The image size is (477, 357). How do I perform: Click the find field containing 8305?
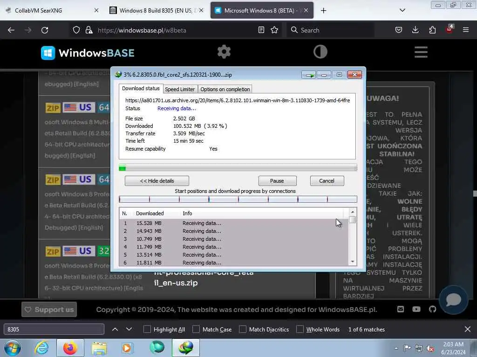point(54,330)
